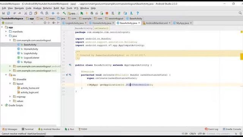Open the Gradle Console tool window
243x137 pixels.
click(x=232, y=129)
